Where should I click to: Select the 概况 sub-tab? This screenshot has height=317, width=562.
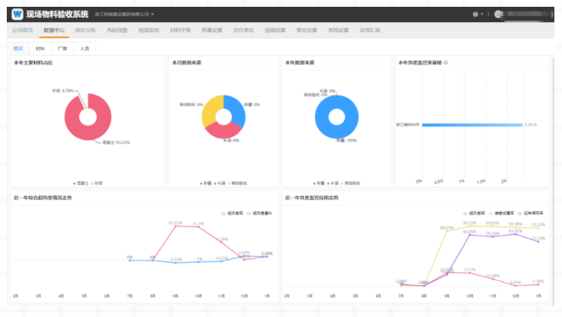coord(19,48)
